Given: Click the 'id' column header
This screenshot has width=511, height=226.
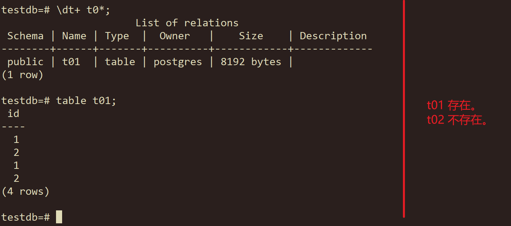Looking at the screenshot, I should 13,114.
